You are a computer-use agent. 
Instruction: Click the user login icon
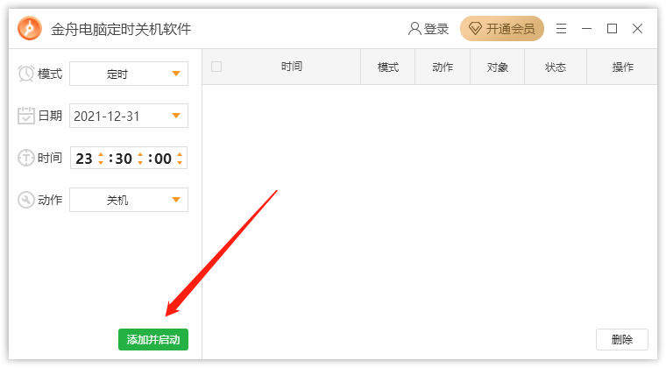(414, 29)
